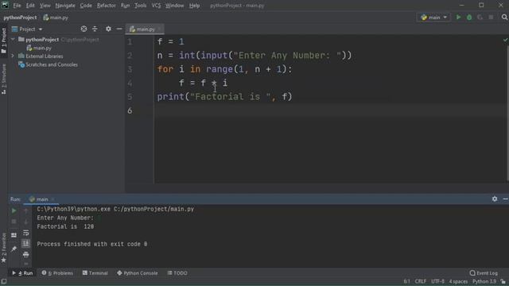Click PyCharm logo icon in title bar
This screenshot has width=509, height=286.
[x=5, y=5]
